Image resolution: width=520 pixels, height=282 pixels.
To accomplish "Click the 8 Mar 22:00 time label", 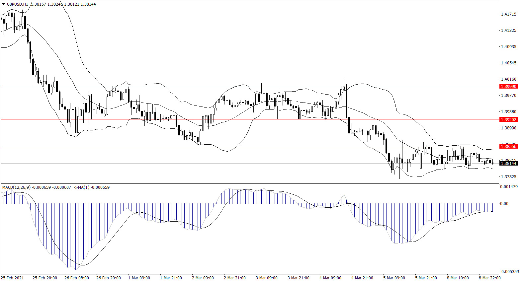I will [489, 278].
